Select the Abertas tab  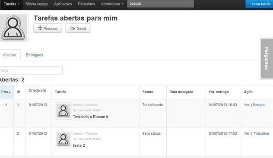(9, 55)
